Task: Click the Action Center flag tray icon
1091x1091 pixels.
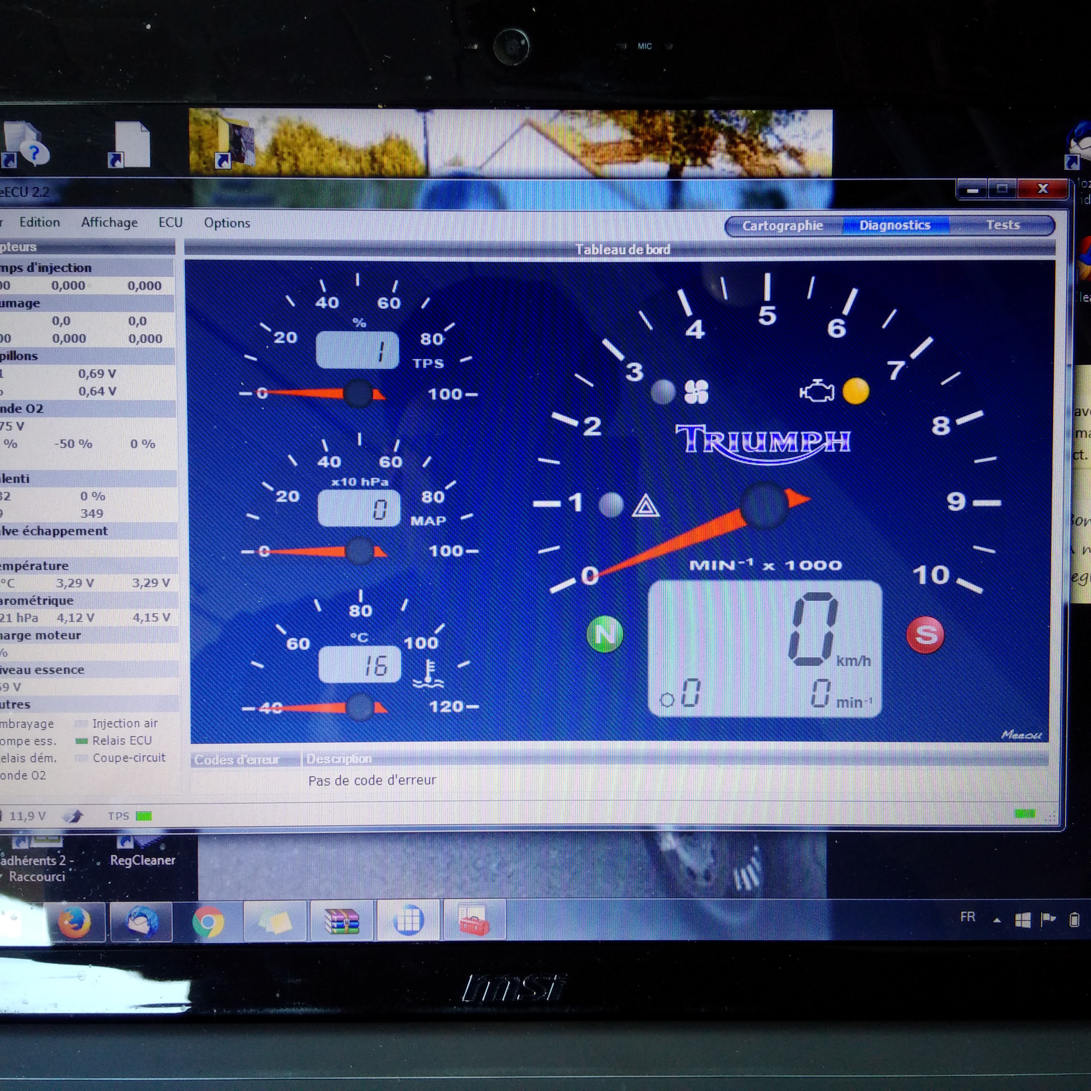Action: 1048,919
